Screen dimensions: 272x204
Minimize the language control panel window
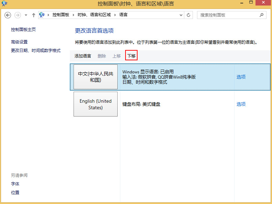[242, 3]
